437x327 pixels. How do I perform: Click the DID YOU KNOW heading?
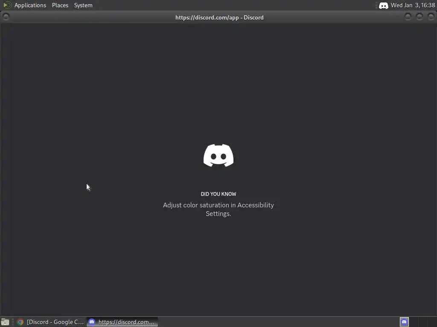point(218,194)
